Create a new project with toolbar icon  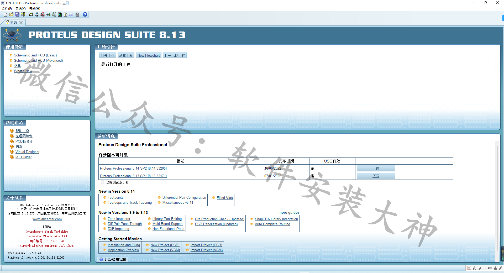[6, 15]
